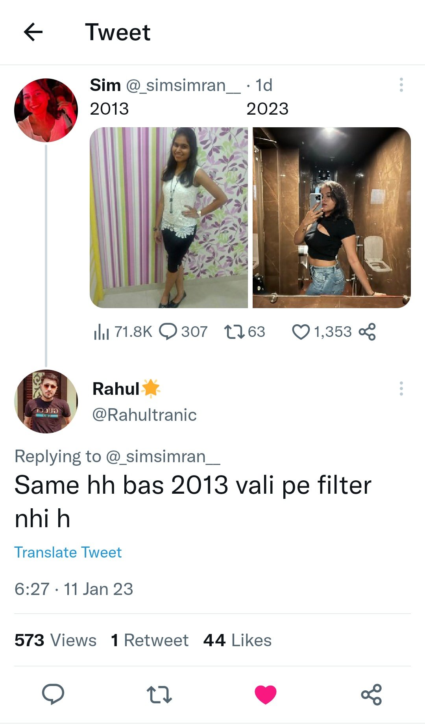Share Rahul's reply via bottom share icon
The image size is (425, 725).
point(371,694)
